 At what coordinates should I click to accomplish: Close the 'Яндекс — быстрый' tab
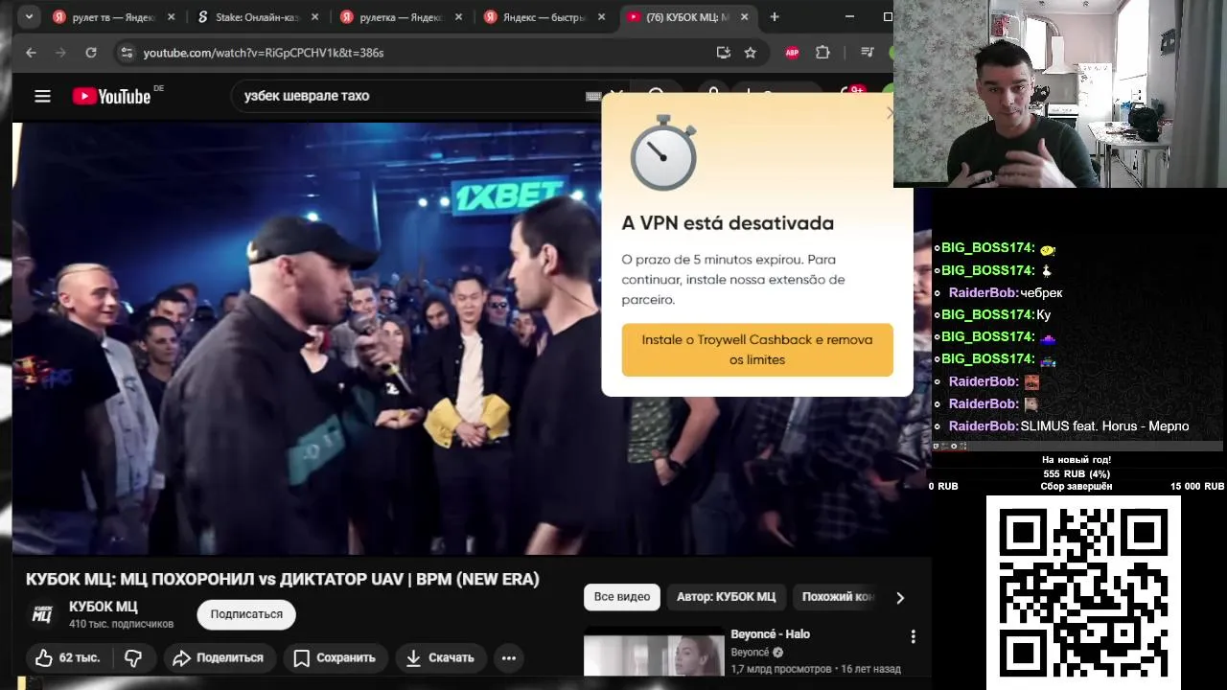pos(603,17)
